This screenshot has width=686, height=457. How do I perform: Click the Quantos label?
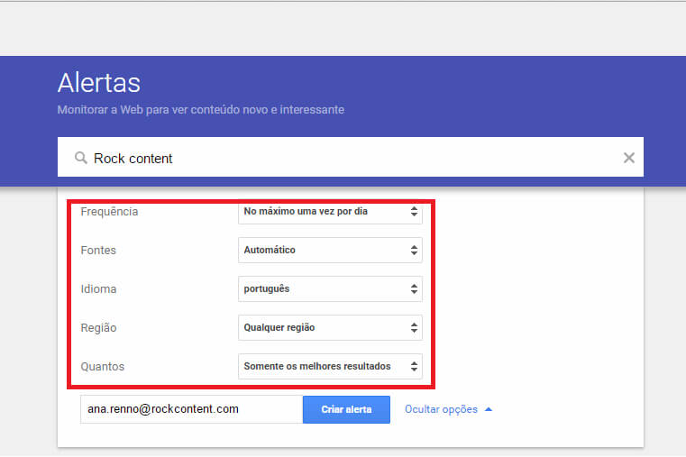point(103,367)
